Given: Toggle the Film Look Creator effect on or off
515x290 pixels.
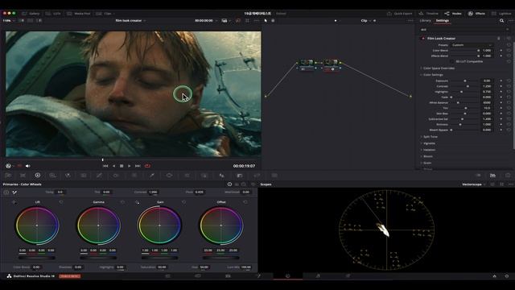Looking at the screenshot, I should click(x=423, y=39).
